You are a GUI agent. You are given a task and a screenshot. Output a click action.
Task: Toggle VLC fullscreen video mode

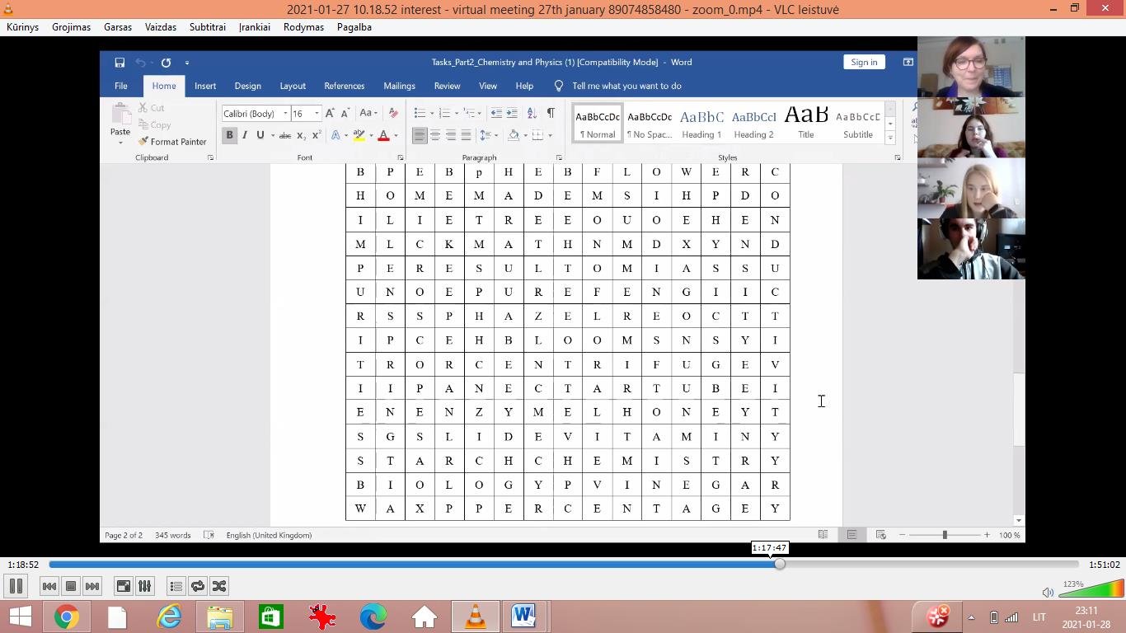(x=124, y=586)
